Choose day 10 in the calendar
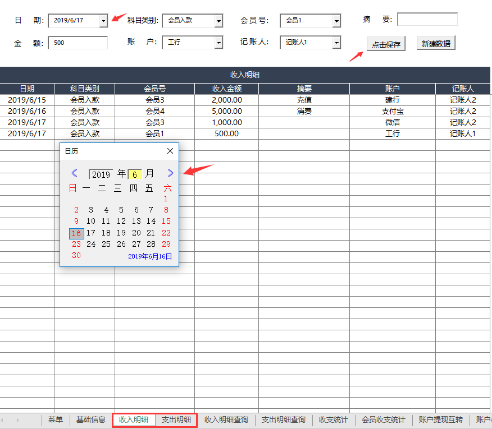The width and height of the screenshot is (492, 429). (x=91, y=222)
